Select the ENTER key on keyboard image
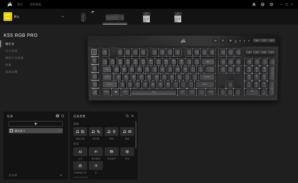298x183 pixels. (x=207, y=77)
